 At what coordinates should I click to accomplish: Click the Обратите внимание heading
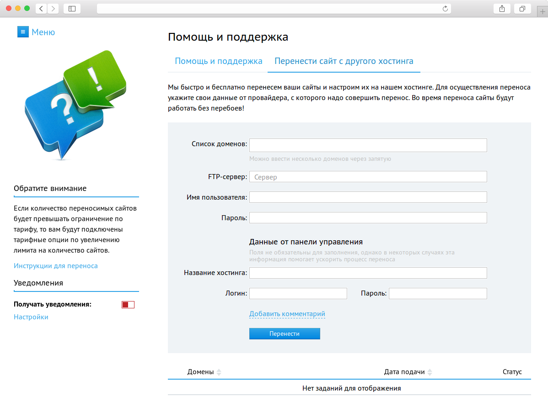[50, 188]
